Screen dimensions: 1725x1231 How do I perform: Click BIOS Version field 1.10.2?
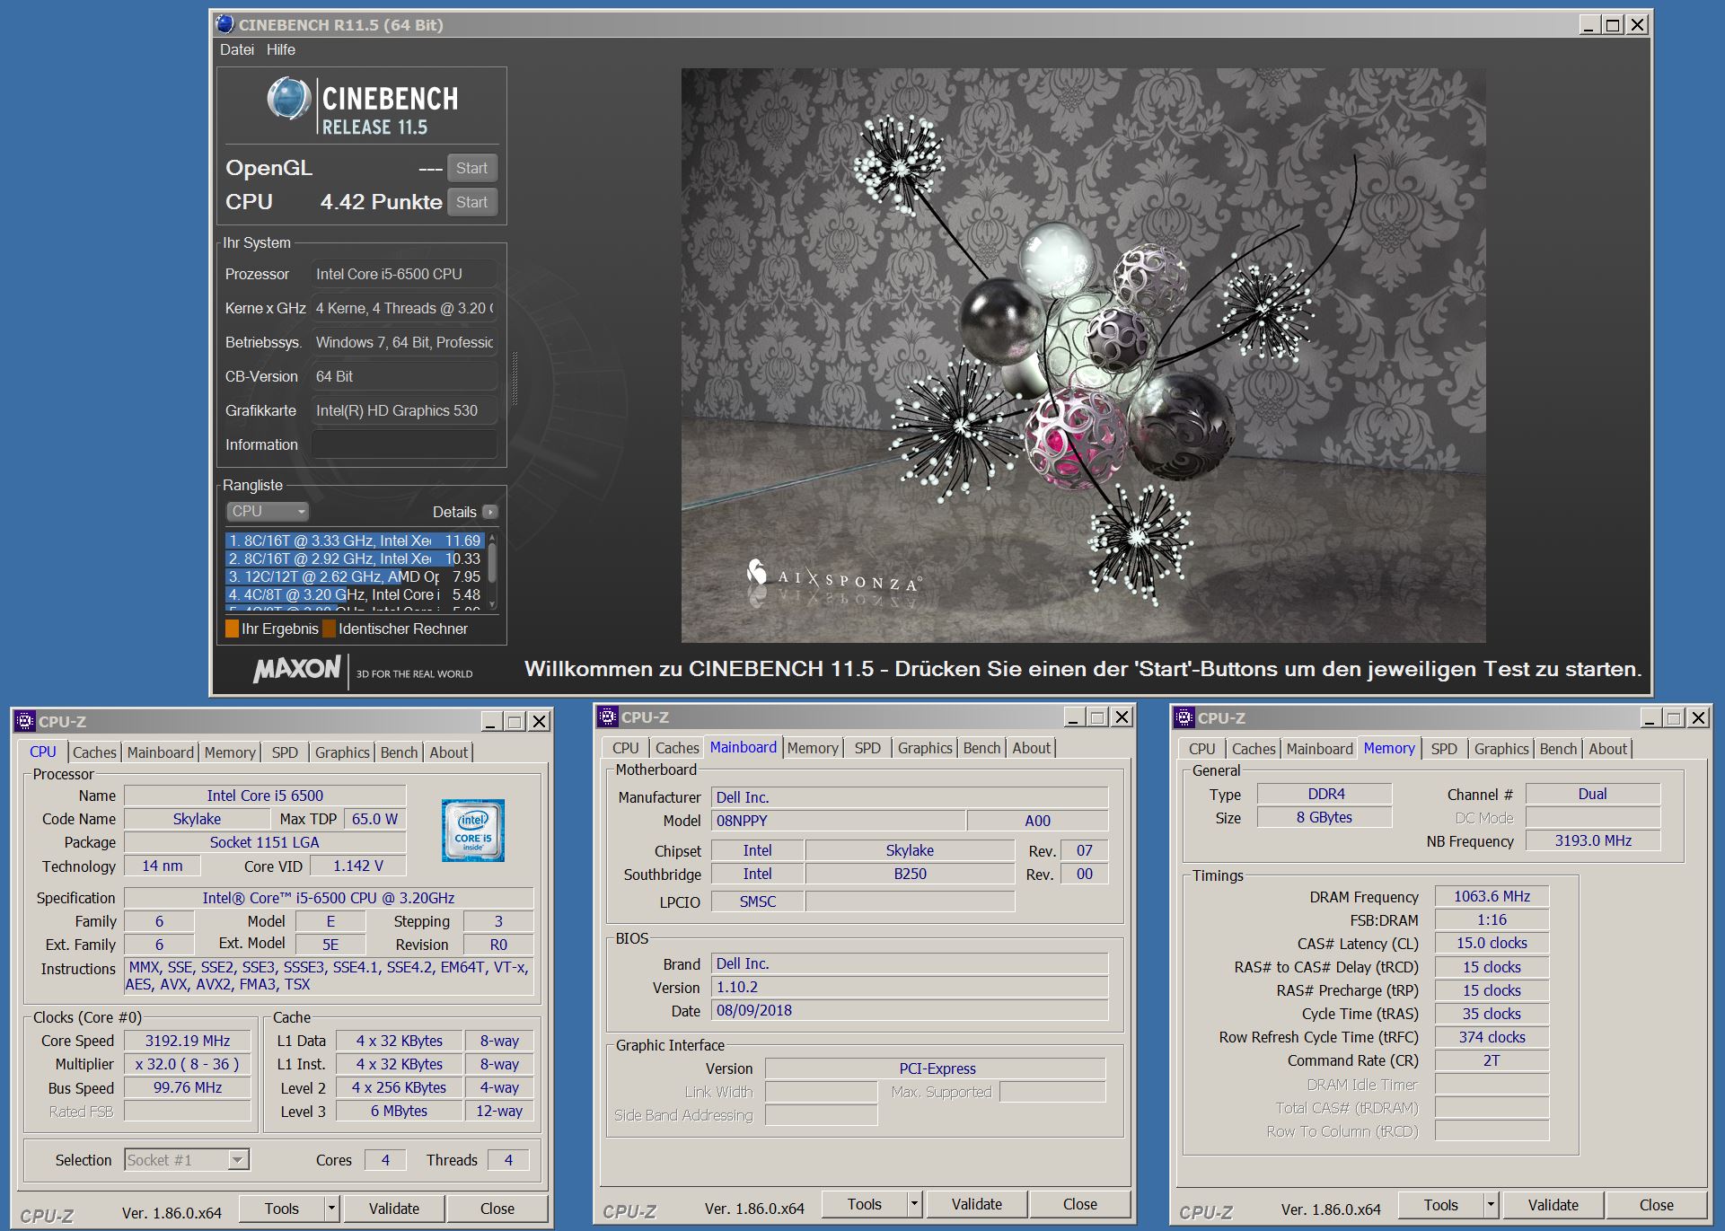910,987
